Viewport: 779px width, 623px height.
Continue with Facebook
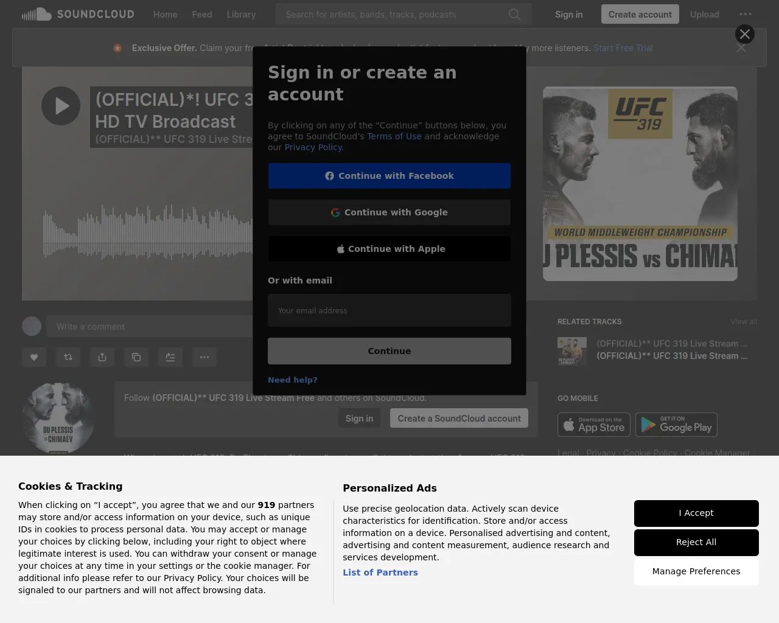click(x=389, y=176)
